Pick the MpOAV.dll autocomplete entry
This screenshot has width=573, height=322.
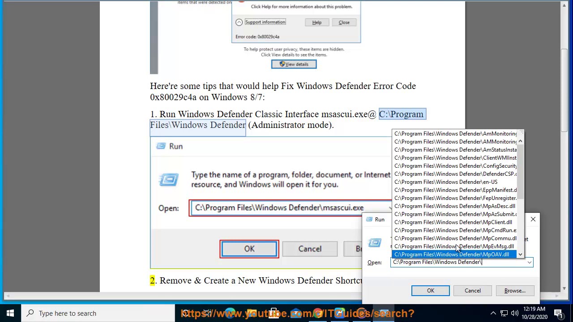[454, 254]
